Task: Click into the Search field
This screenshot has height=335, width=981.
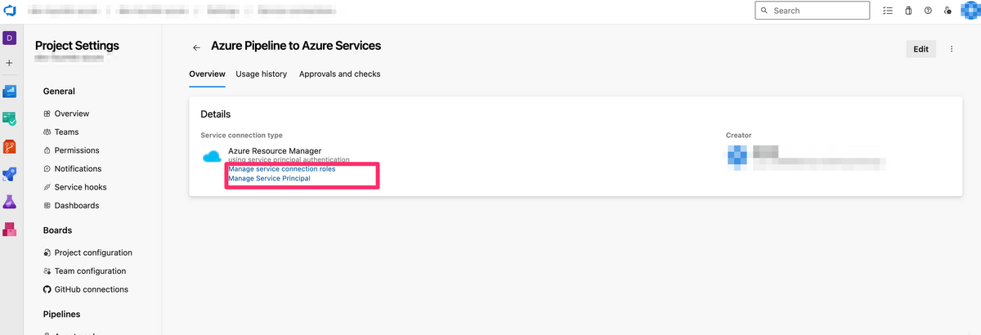Action: pos(813,11)
